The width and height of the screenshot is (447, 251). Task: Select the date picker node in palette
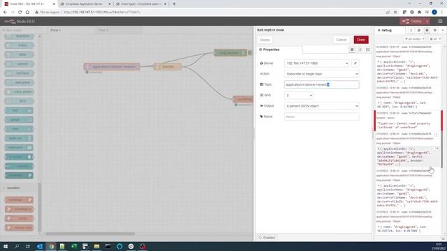coord(19,82)
